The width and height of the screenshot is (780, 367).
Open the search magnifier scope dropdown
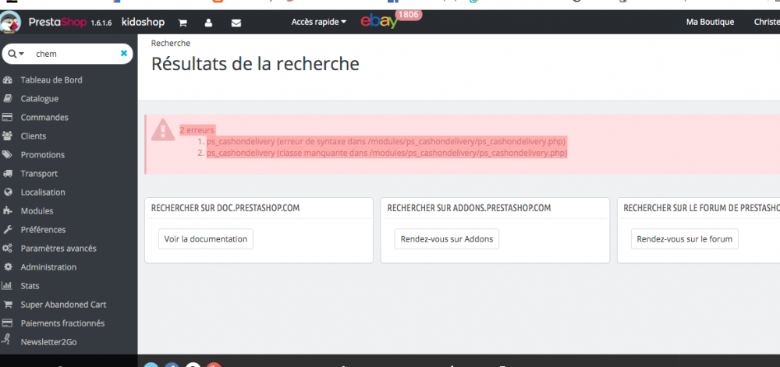pos(16,54)
